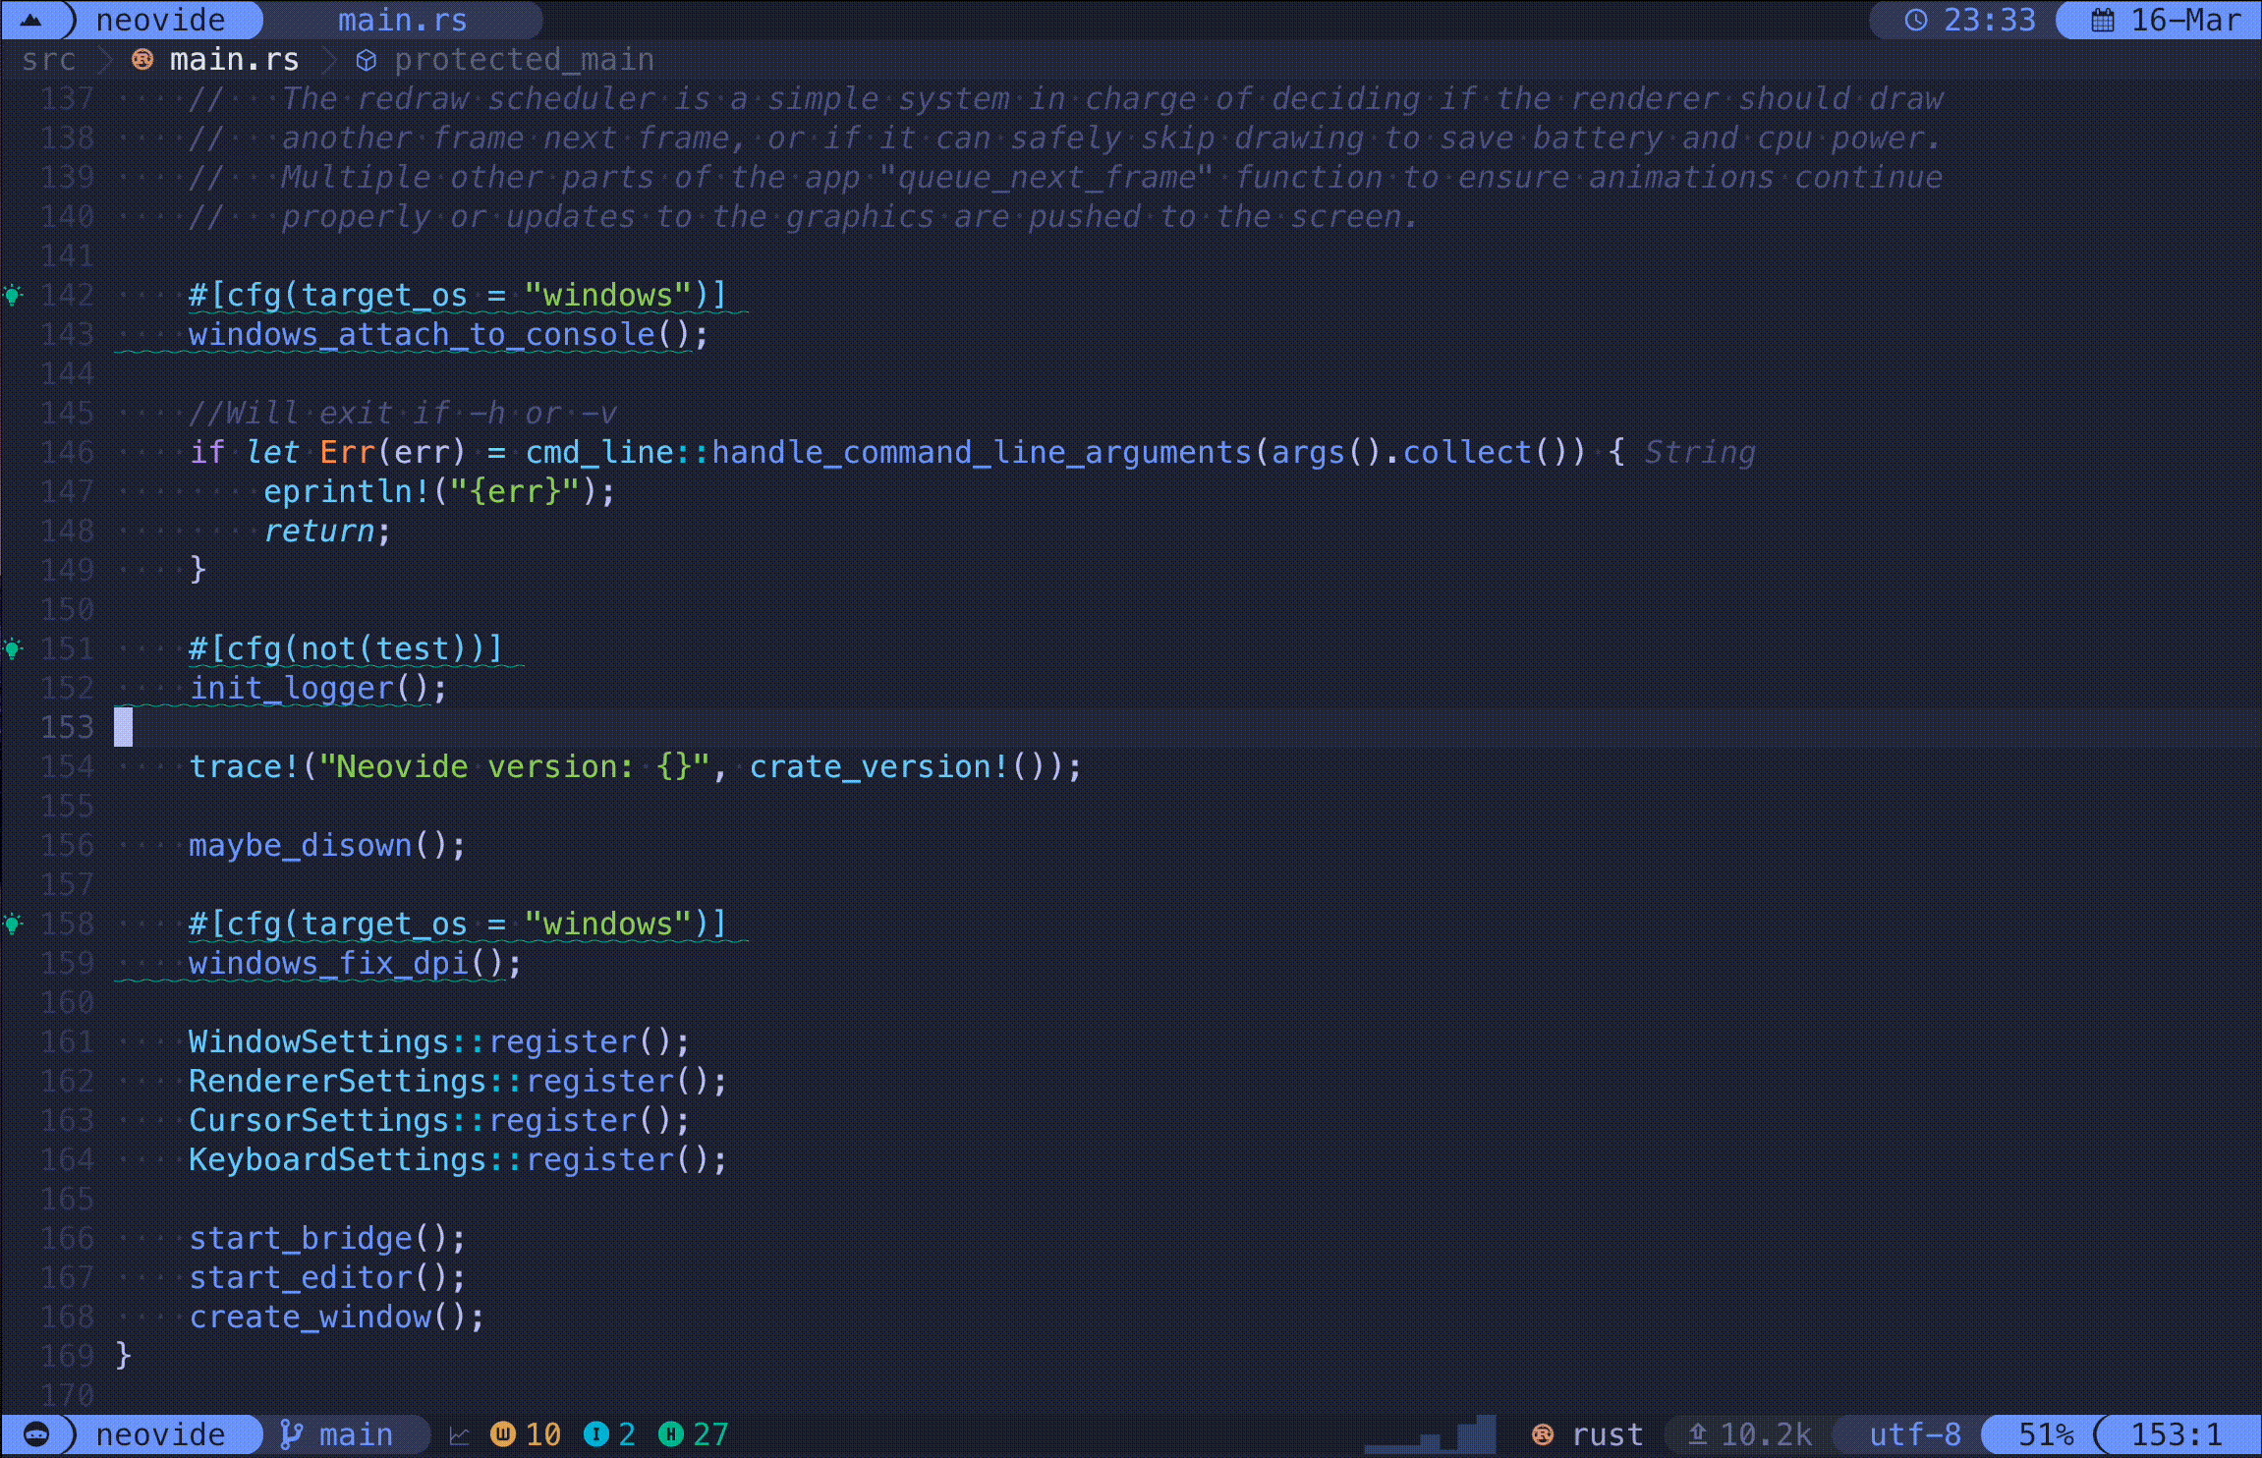
Task: Click the main branch name in statusline
Action: [x=356, y=1434]
